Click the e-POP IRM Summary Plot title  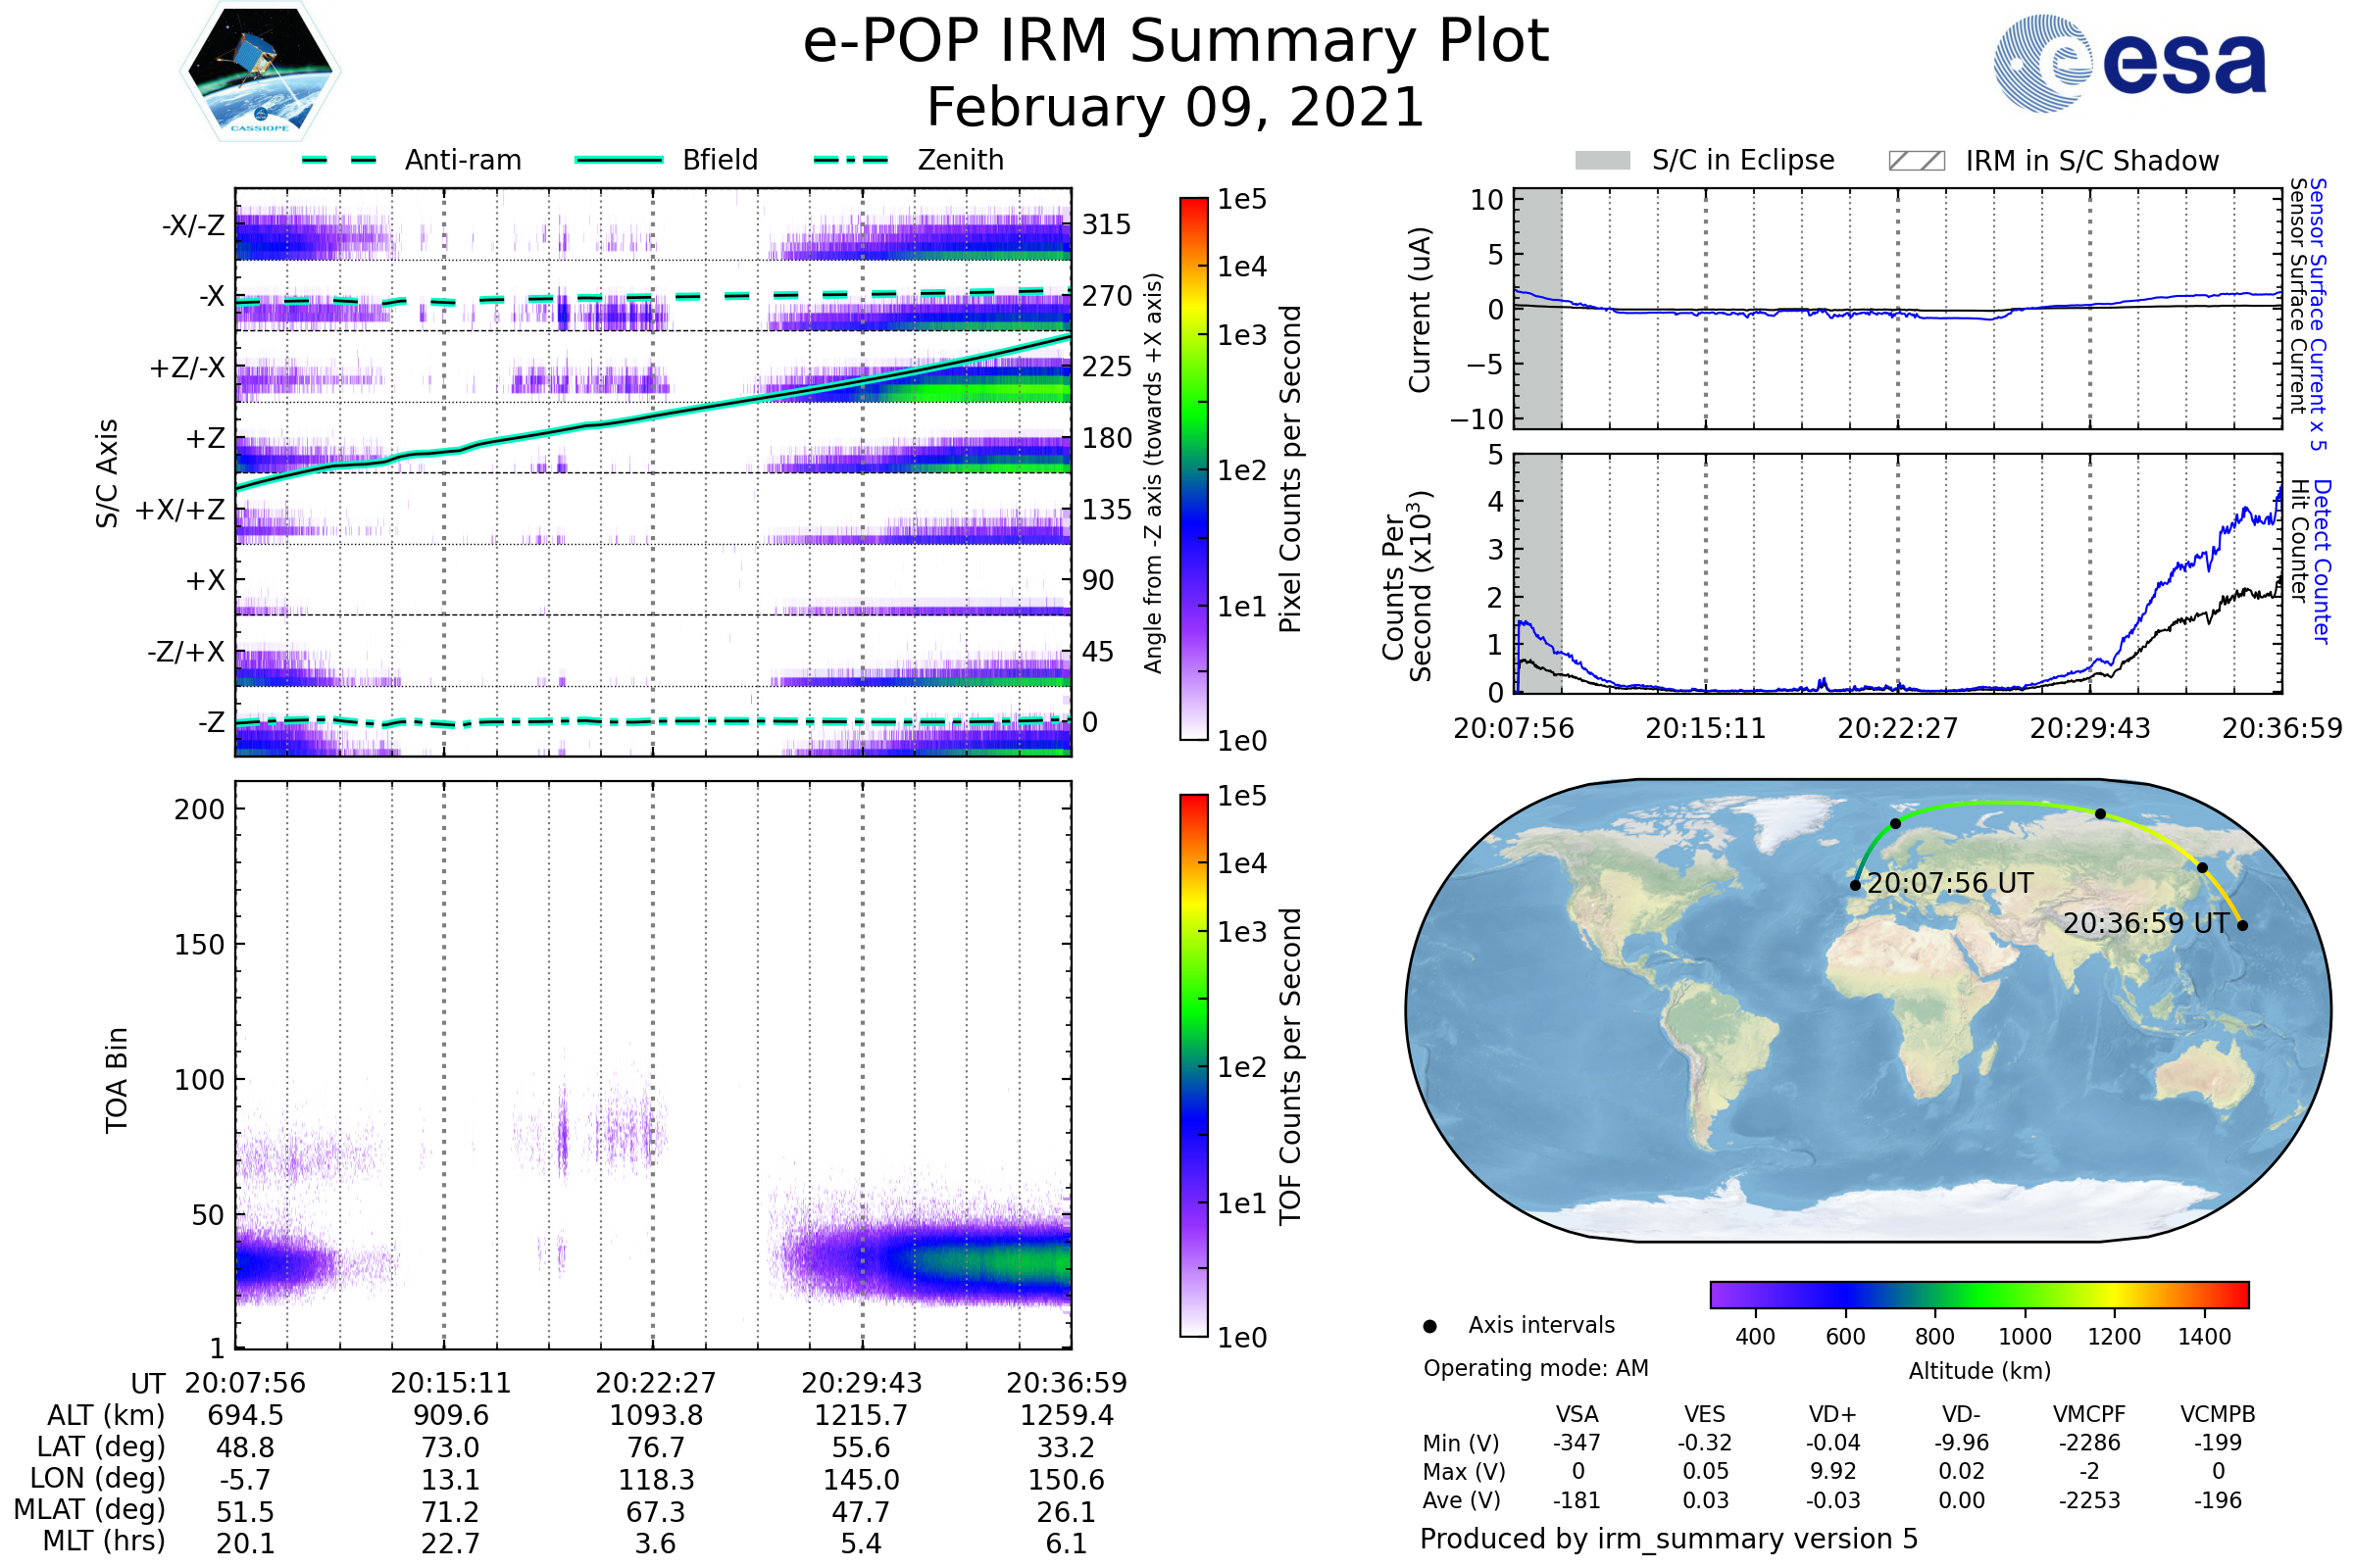[1176, 42]
